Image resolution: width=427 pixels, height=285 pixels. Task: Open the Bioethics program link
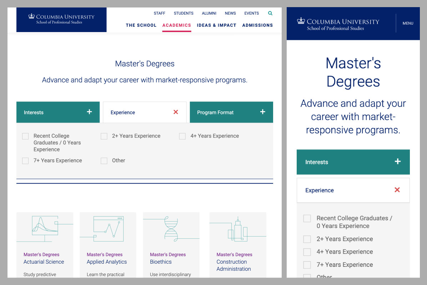tap(161, 262)
